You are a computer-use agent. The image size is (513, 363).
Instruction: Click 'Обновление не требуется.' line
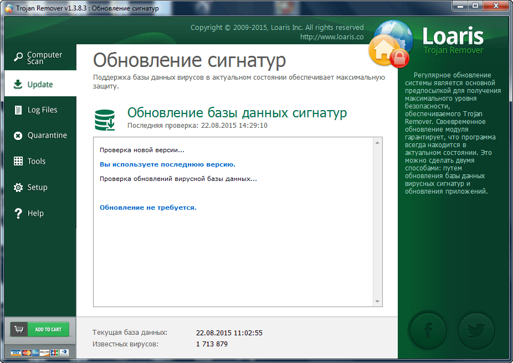click(x=148, y=208)
